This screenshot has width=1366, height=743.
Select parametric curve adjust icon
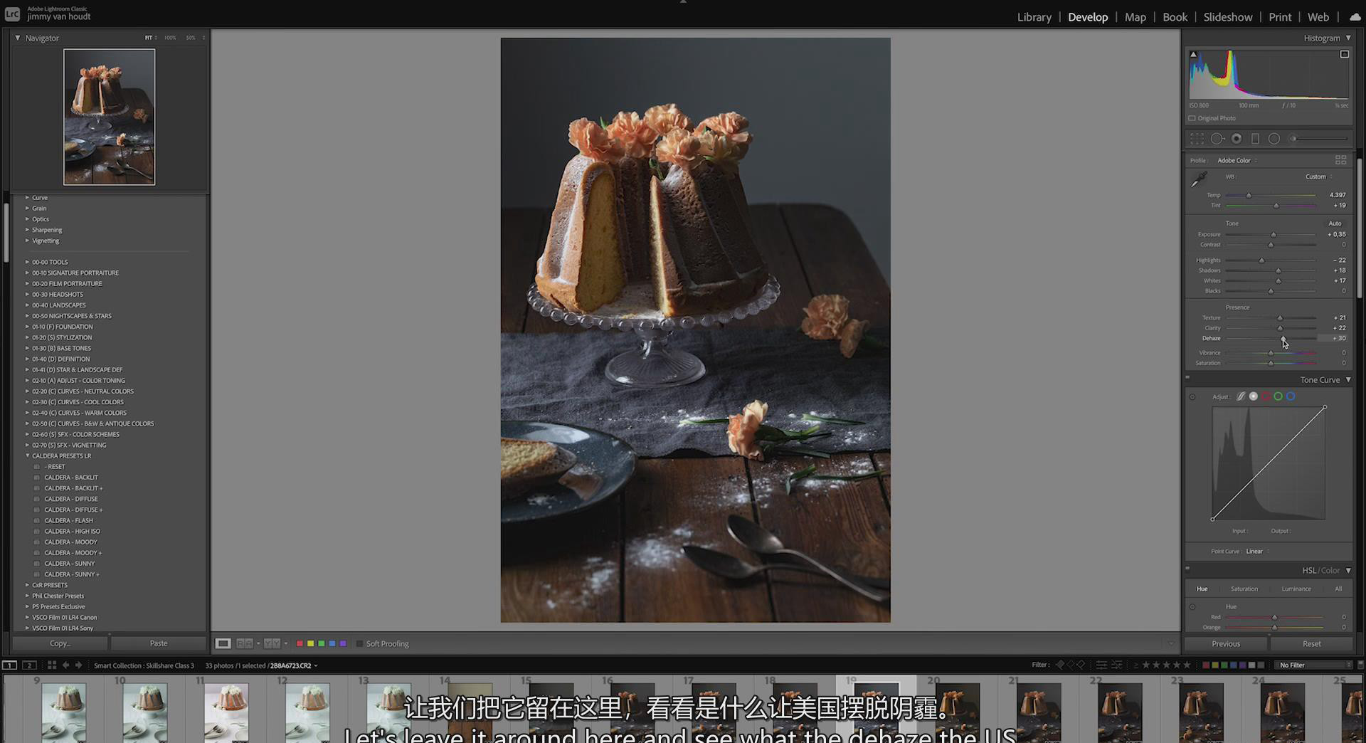(x=1241, y=396)
